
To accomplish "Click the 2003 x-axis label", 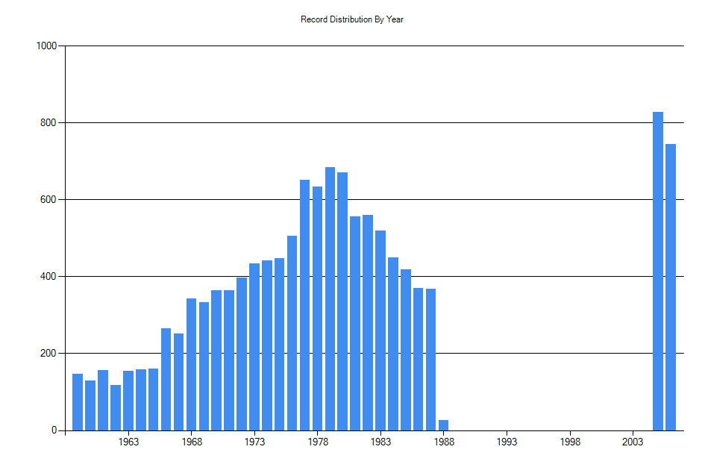I will point(633,442).
